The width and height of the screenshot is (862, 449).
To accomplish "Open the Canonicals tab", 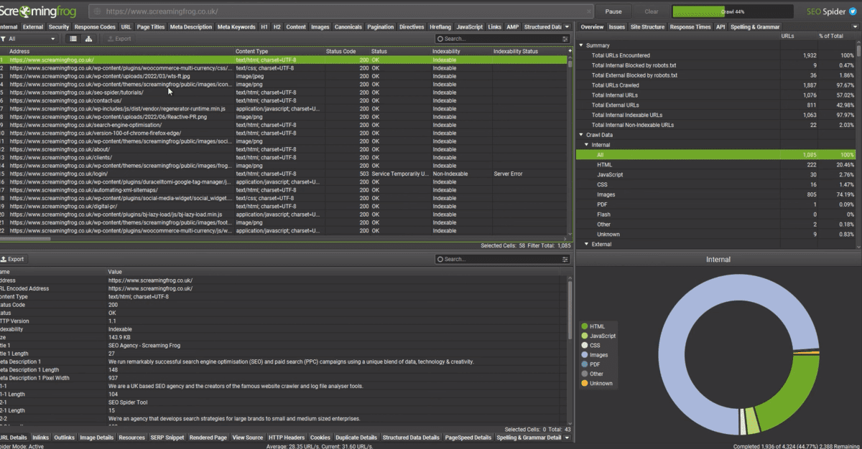I will 348,27.
